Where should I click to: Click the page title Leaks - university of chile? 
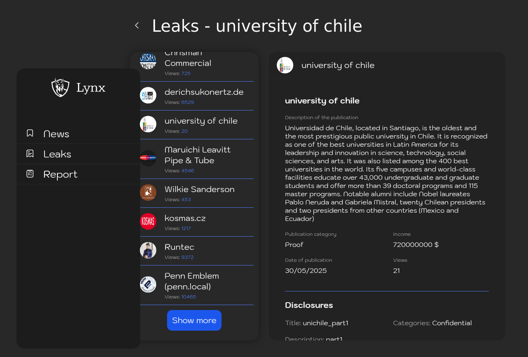257,26
